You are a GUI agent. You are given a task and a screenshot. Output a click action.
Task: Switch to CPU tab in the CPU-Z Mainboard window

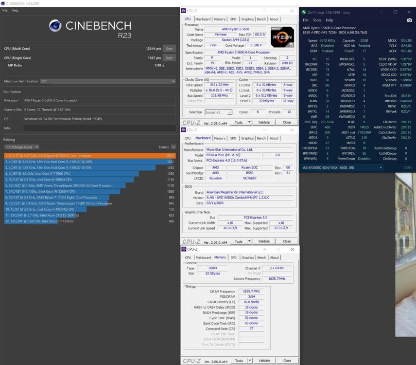coord(188,138)
